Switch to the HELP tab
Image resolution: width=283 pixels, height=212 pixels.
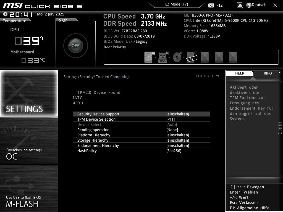240,73
